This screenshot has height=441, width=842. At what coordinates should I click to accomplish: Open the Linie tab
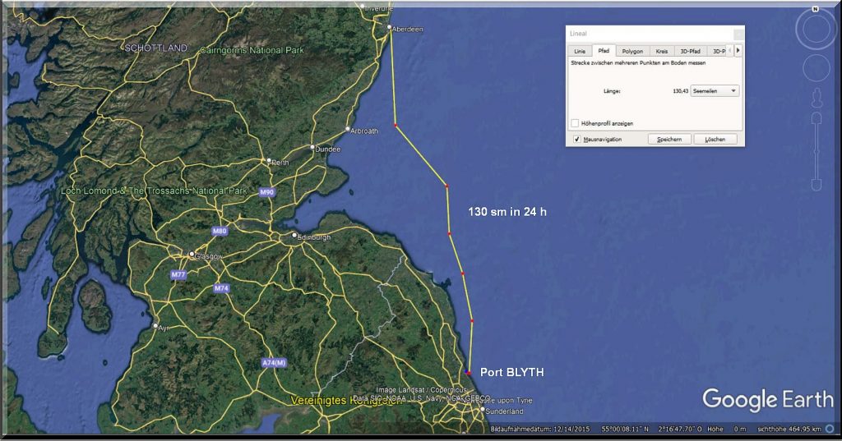(580, 51)
